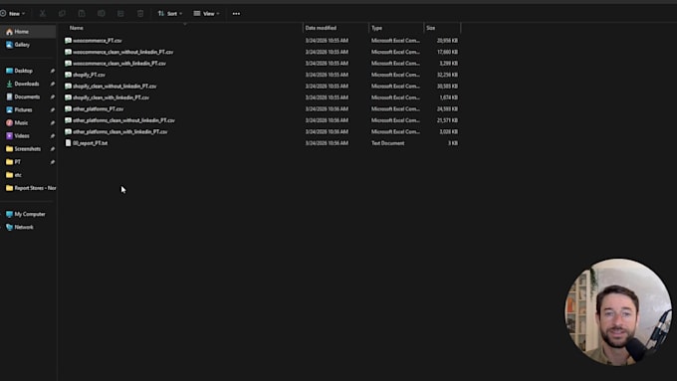Click the pin icon next to Screenshots
The width and height of the screenshot is (677, 381).
[x=52, y=149]
